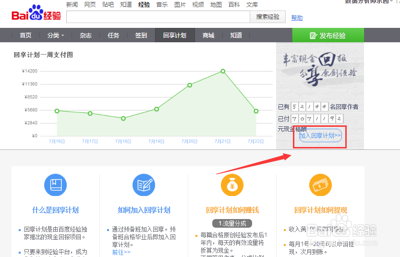The image size is (400, 257).
Task: Open the 贴吧 top link
Action: pyautogui.click(x=108, y=5)
